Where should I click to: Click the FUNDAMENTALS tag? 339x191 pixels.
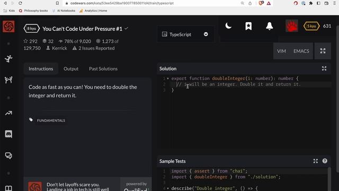pos(51,120)
